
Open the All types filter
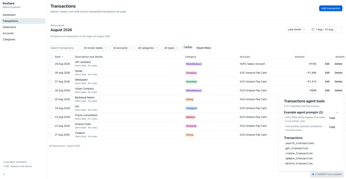[171, 48]
